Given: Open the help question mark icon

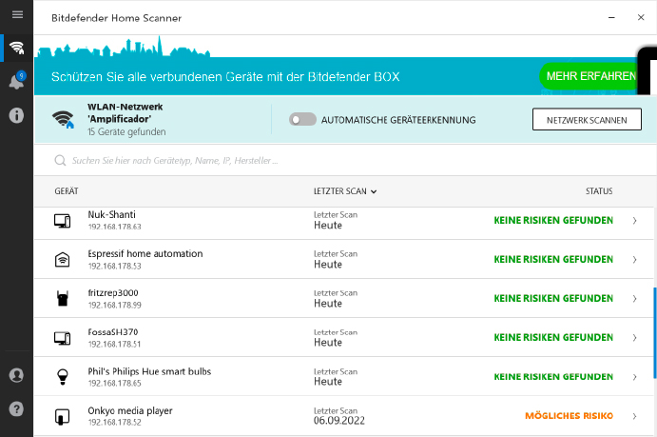Looking at the screenshot, I should [x=17, y=408].
